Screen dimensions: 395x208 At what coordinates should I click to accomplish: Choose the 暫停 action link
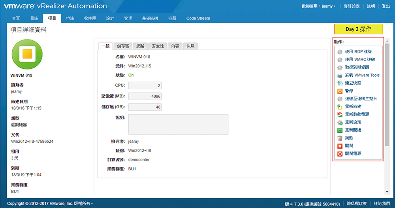tap(349, 91)
